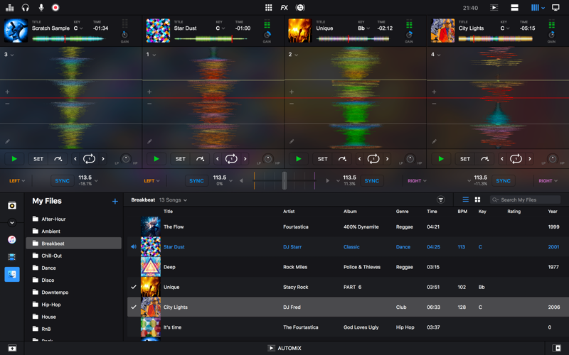Open the Downtempo folder

[x=74, y=293]
